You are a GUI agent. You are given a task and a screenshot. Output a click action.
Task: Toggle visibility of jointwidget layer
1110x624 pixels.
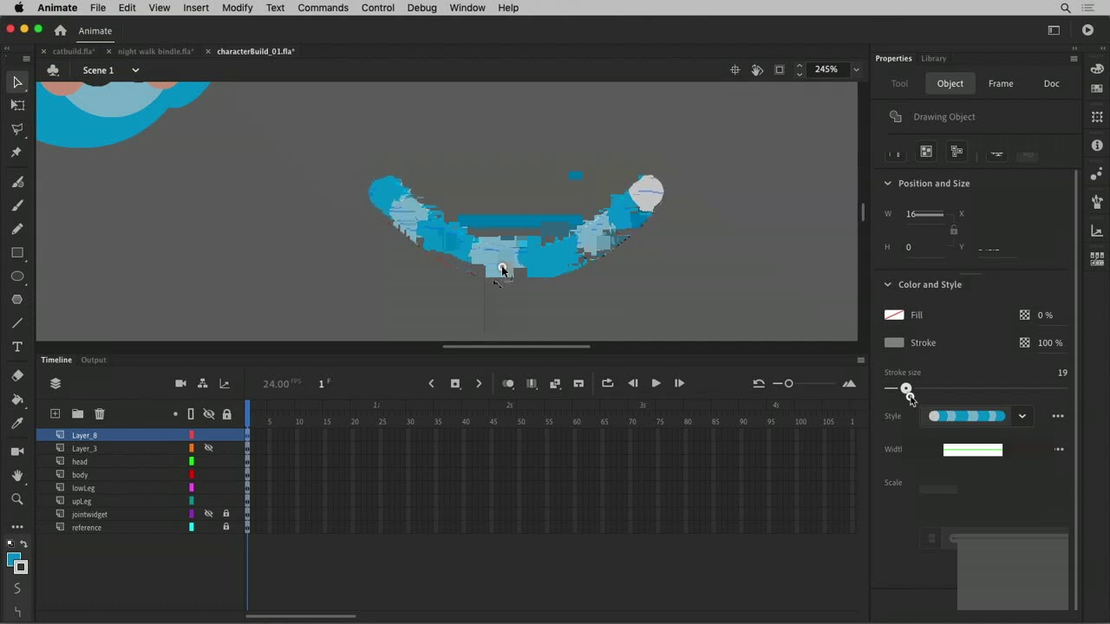[208, 514]
